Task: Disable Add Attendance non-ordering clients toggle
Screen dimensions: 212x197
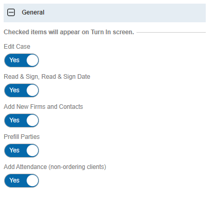Action: (21, 180)
